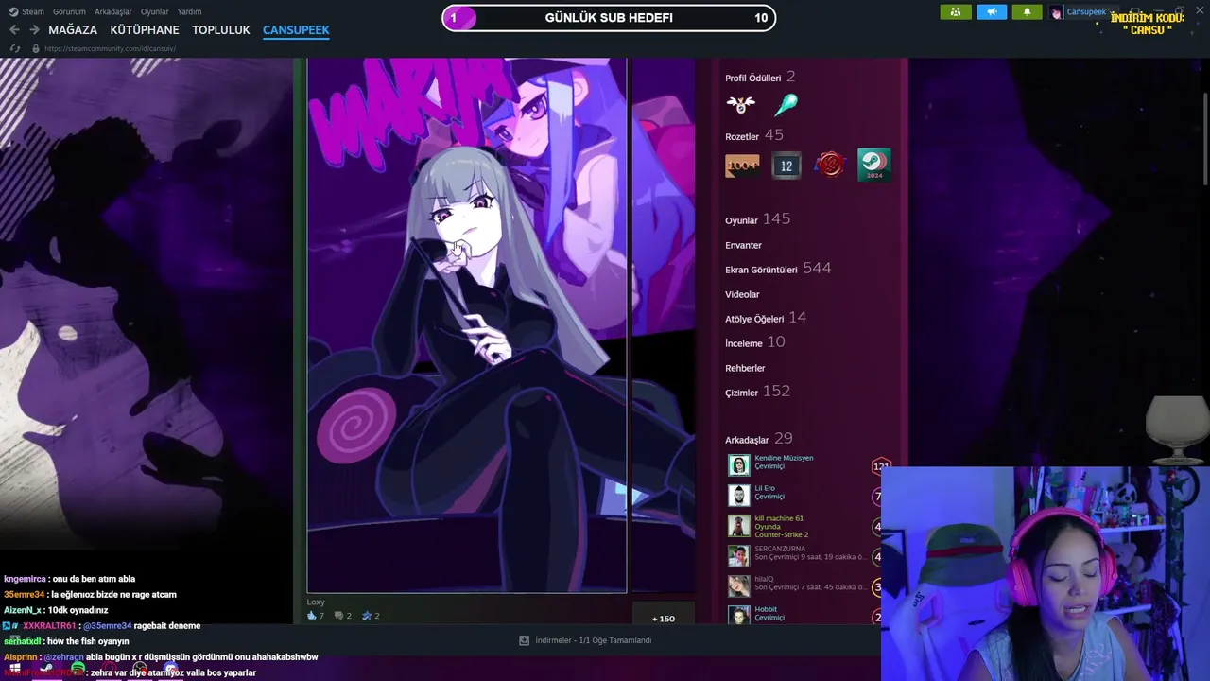Open the Çizimler 152 link
1210x681 pixels.
757,392
